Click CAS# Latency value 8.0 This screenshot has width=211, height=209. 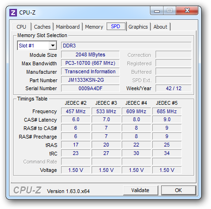(x=136, y=120)
